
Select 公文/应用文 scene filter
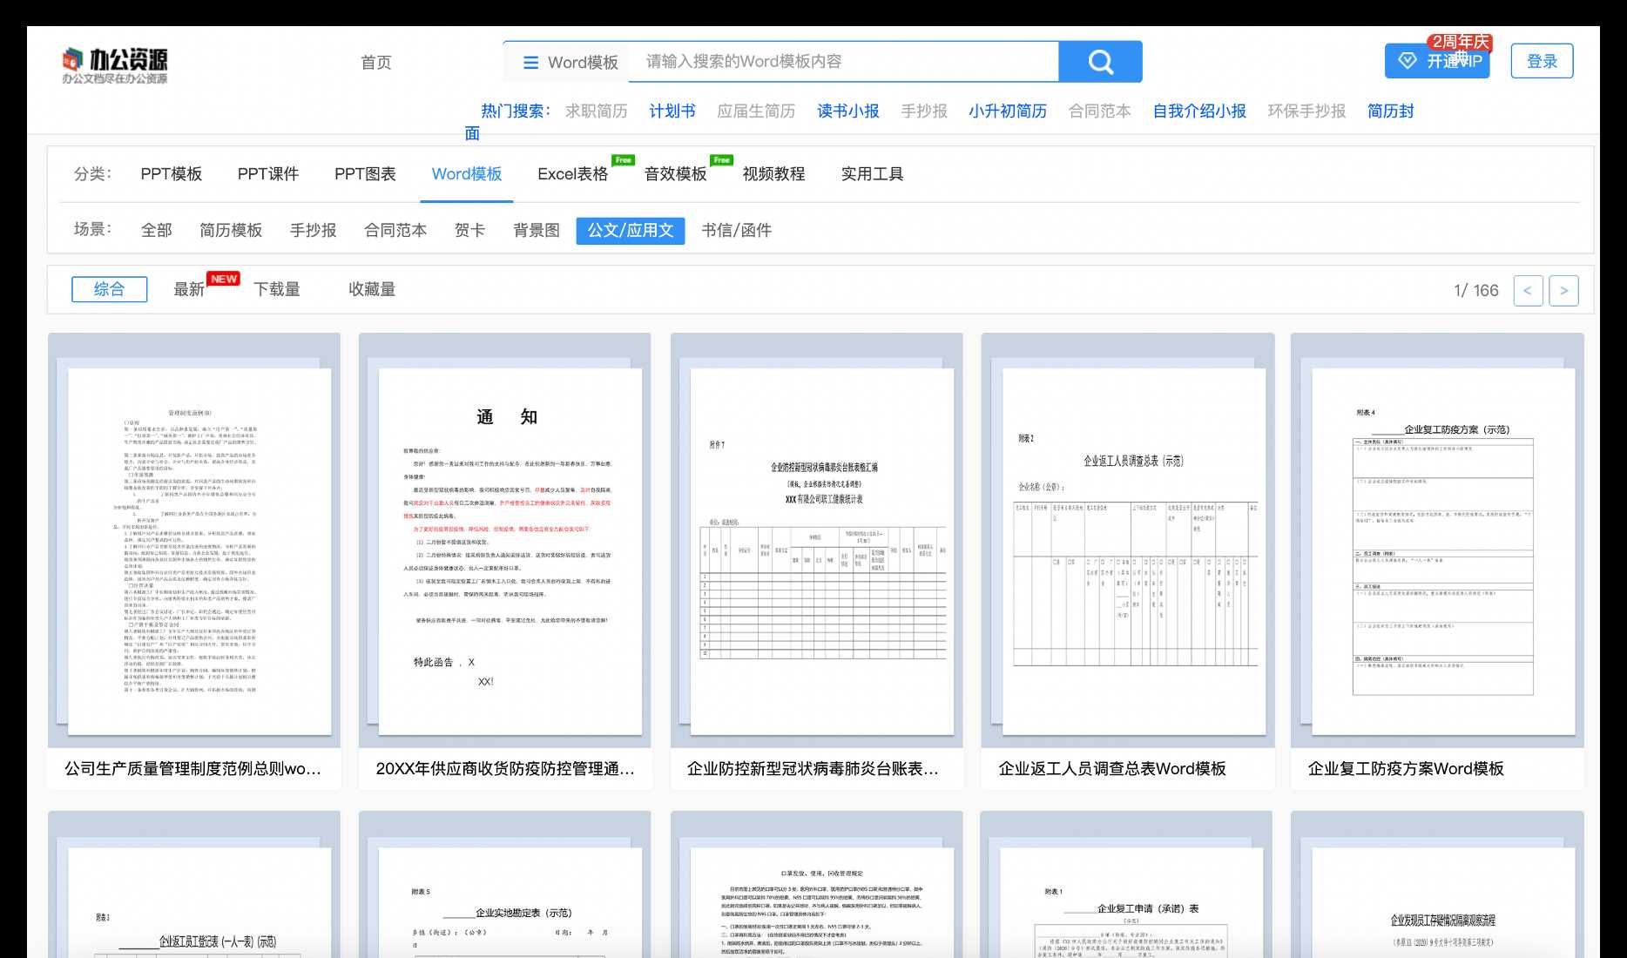point(630,230)
